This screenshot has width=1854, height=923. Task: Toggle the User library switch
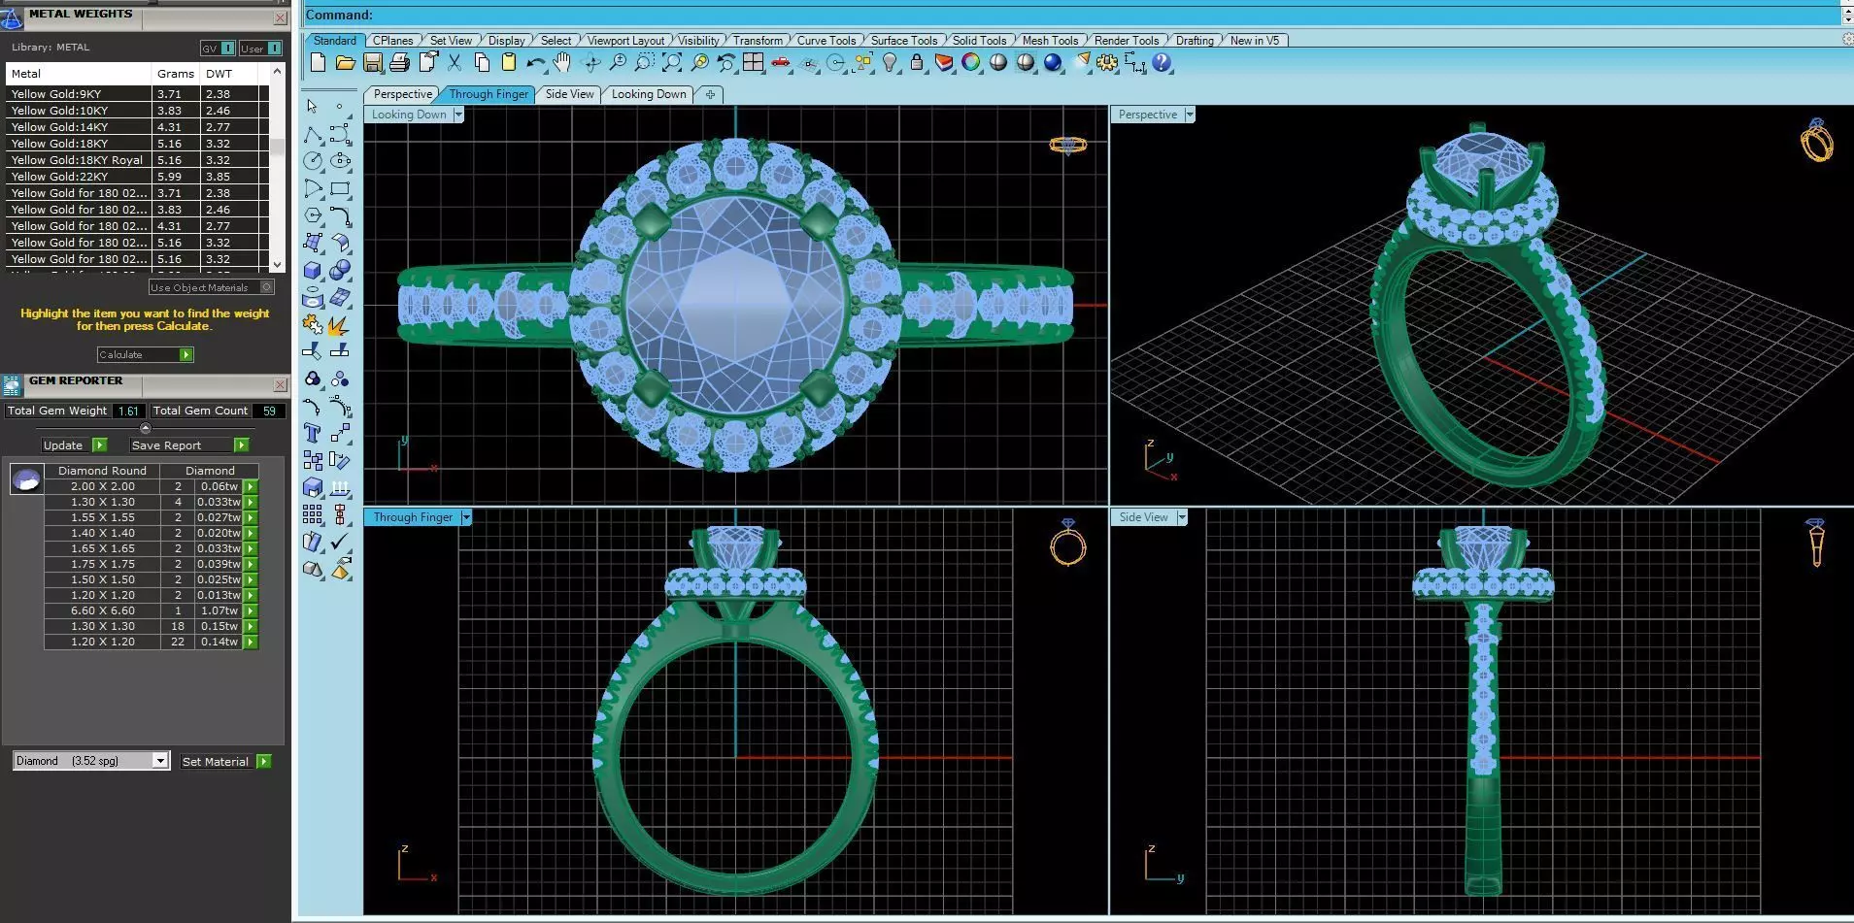tap(260, 48)
